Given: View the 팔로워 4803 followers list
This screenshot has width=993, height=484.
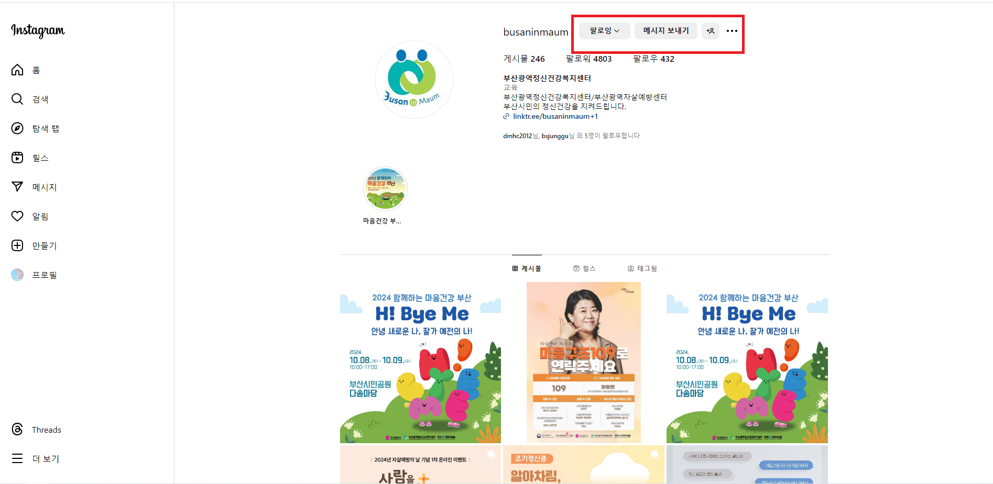Looking at the screenshot, I should click(x=588, y=59).
